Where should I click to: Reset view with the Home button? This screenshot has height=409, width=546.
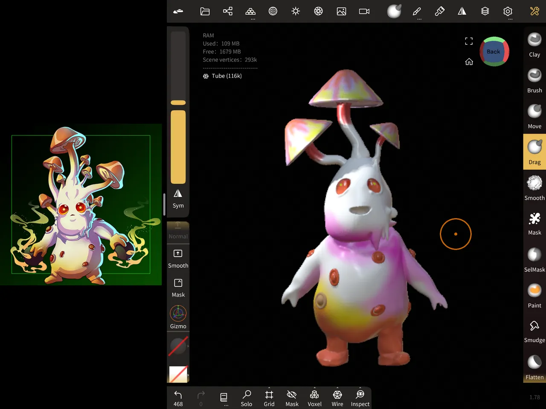click(x=469, y=62)
